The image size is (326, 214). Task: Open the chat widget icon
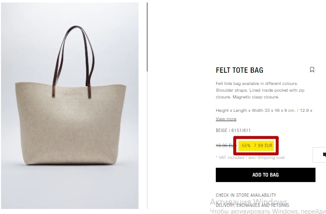click(x=320, y=155)
